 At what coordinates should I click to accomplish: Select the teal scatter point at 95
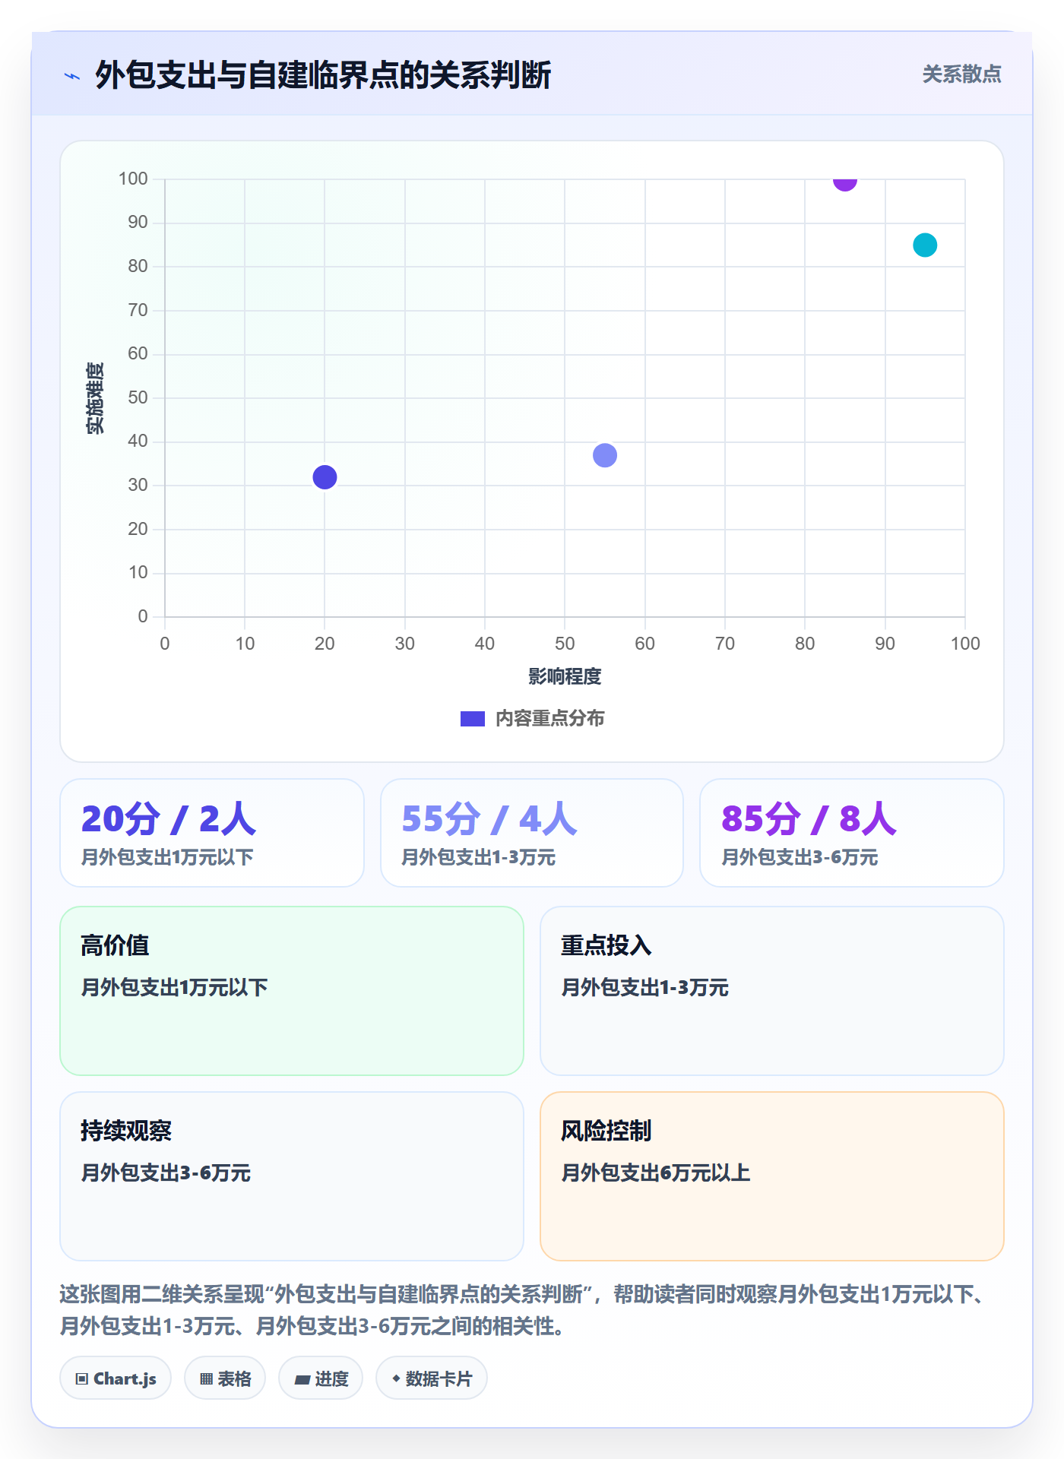[x=925, y=245]
